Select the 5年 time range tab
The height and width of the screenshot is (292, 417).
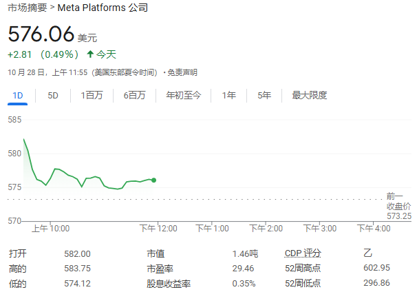[264, 96]
